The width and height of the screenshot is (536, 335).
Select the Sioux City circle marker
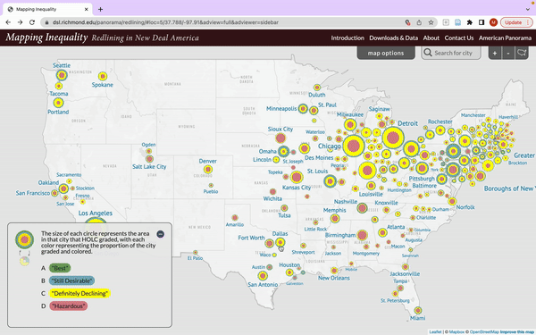point(281,138)
